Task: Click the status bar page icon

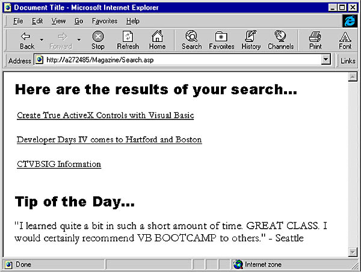Action: [x=9, y=265]
